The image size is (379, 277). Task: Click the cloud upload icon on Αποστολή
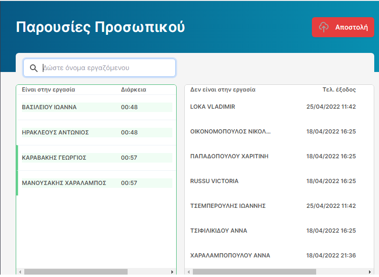324,27
